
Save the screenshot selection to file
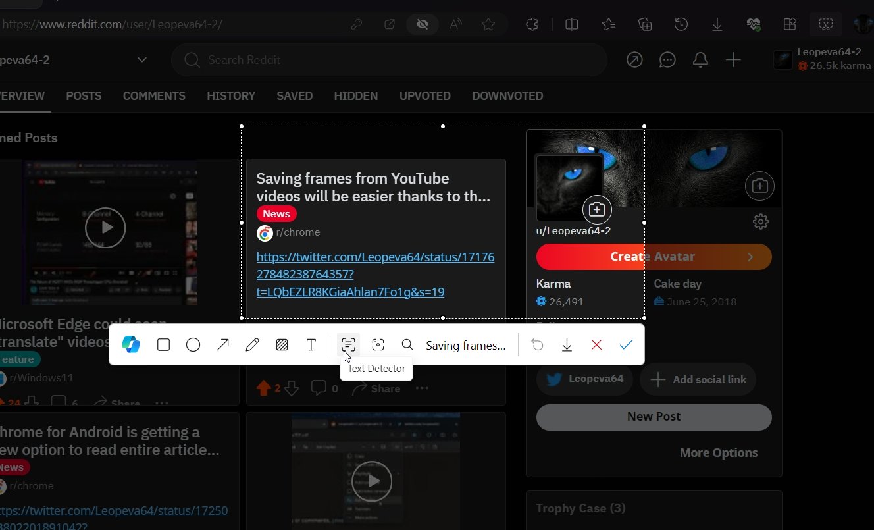pos(567,344)
